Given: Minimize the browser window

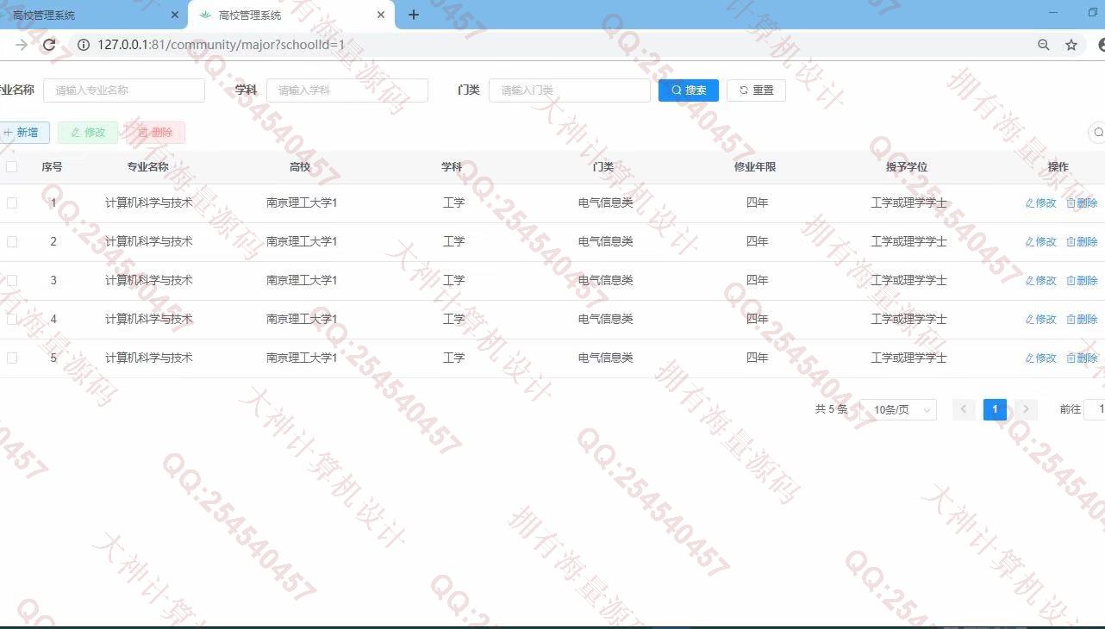Looking at the screenshot, I should [1055, 13].
